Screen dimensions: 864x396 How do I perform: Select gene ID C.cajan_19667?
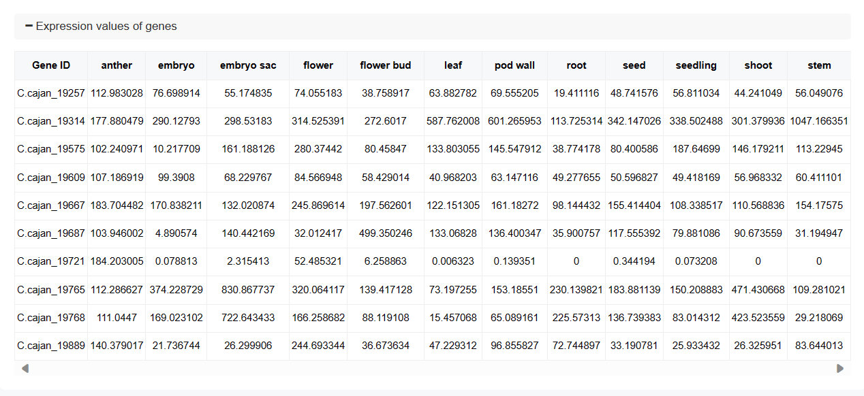51,205
